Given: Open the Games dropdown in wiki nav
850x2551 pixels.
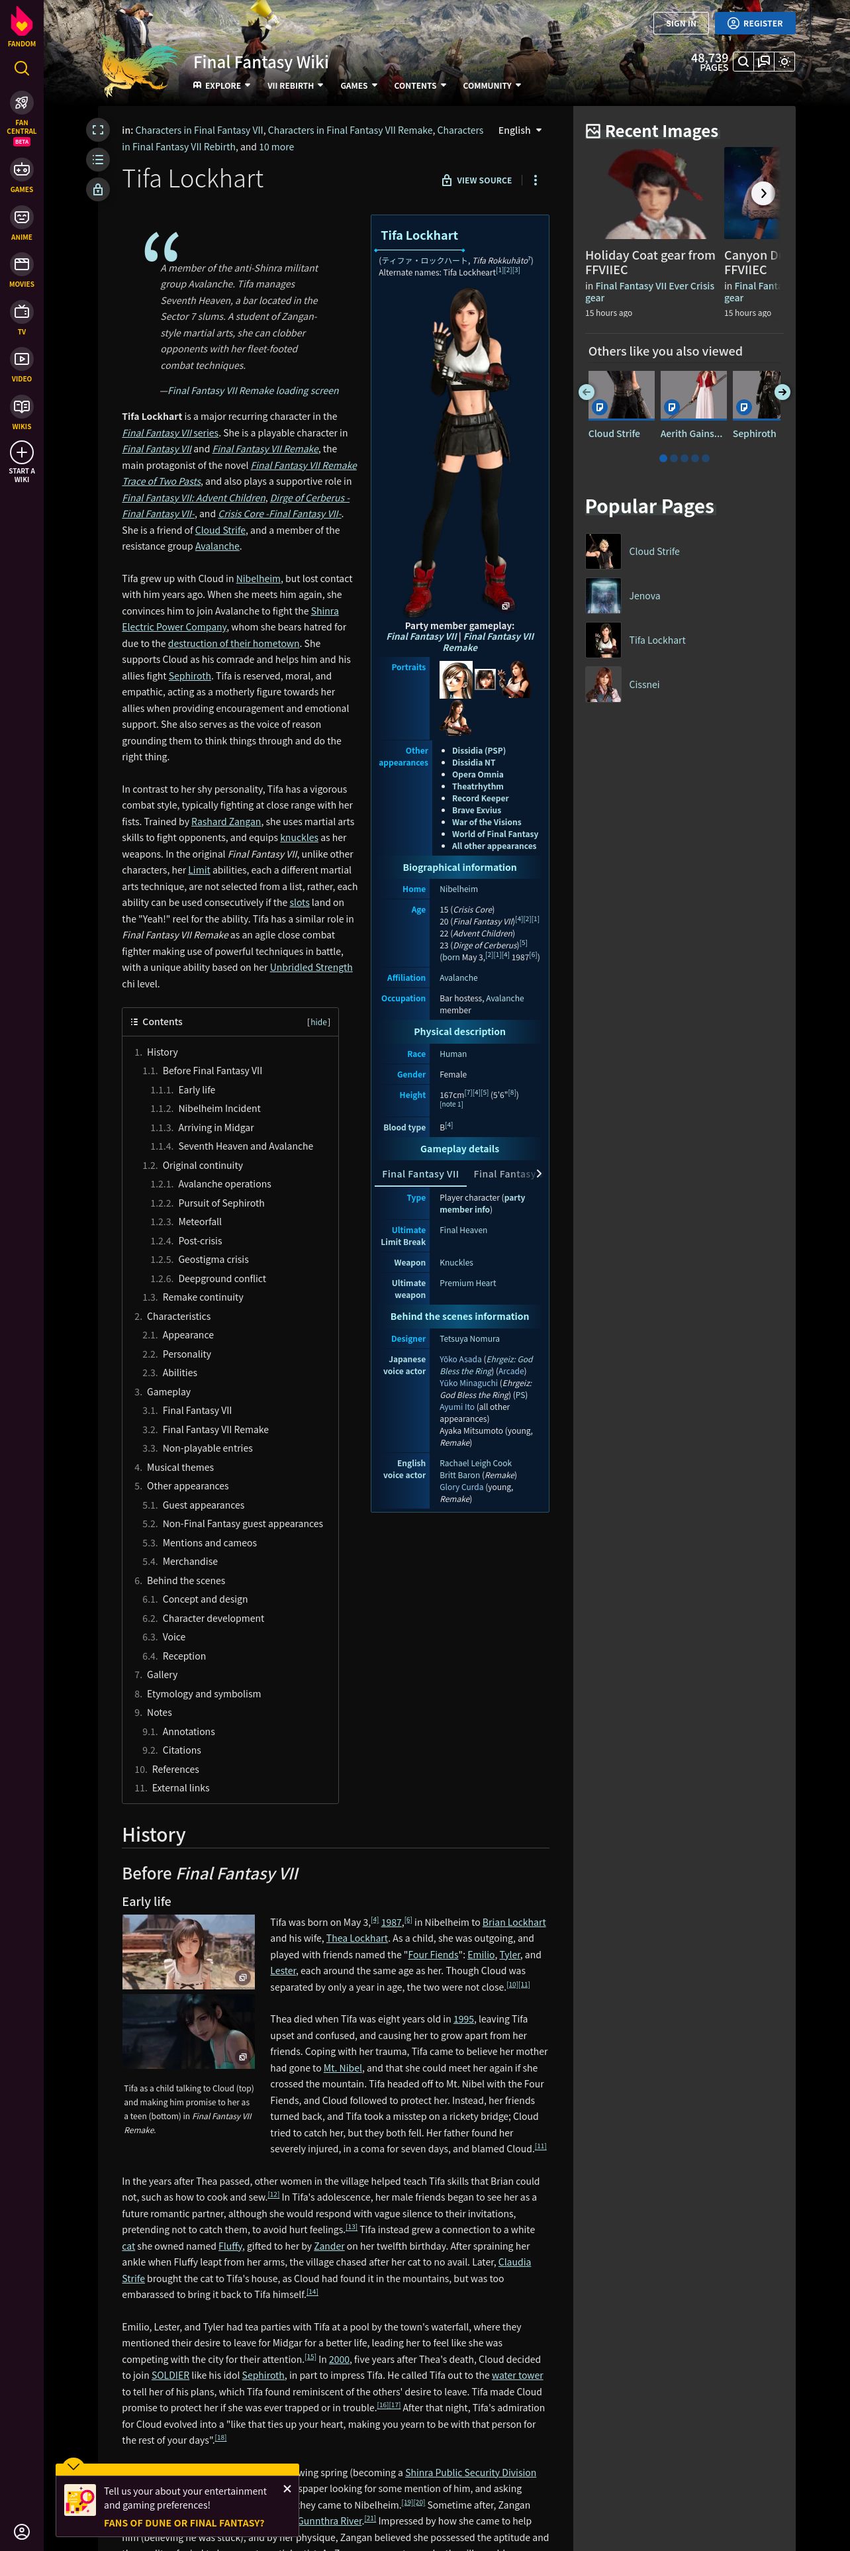Looking at the screenshot, I should (358, 86).
